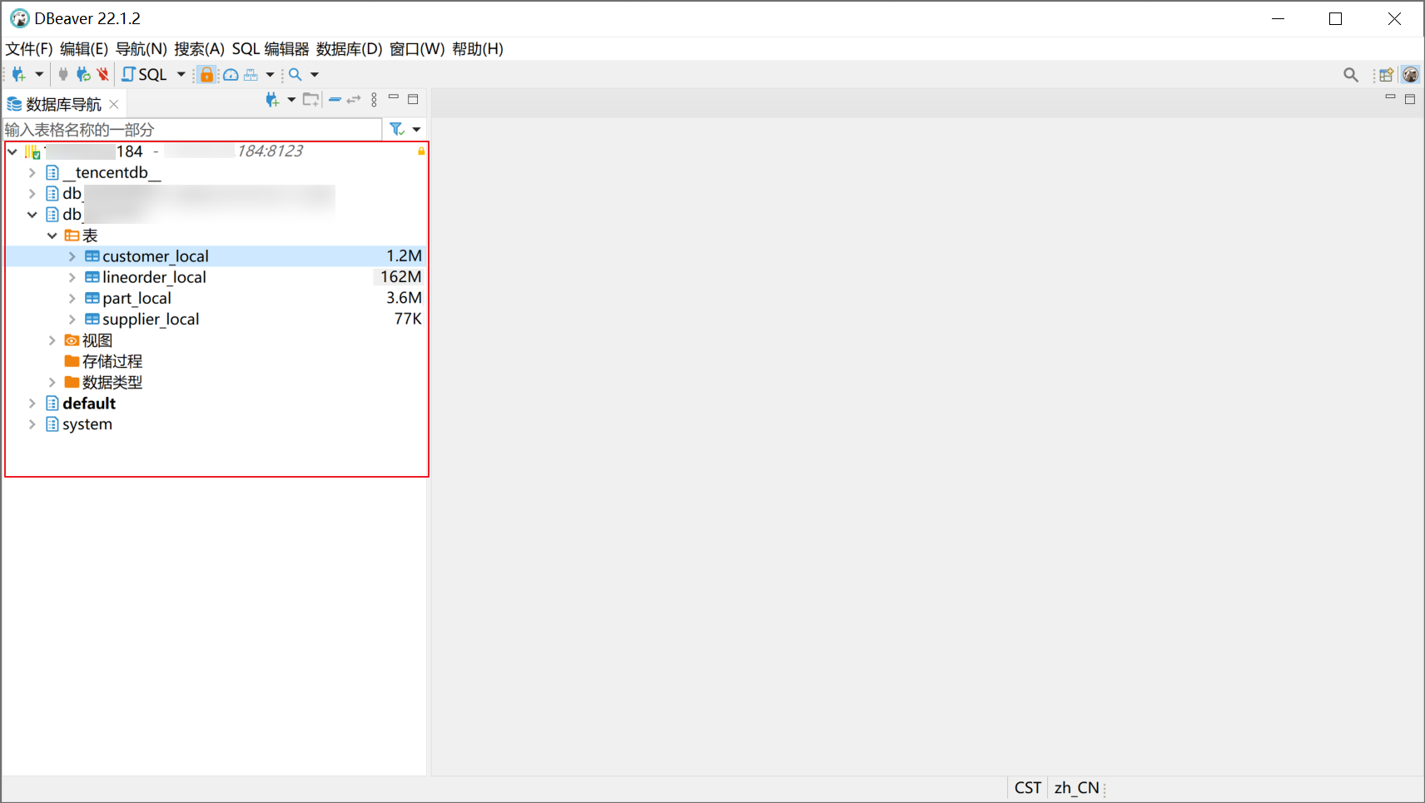Collapse all nodes in the navigator
This screenshot has width=1425, height=803.
(x=334, y=99)
